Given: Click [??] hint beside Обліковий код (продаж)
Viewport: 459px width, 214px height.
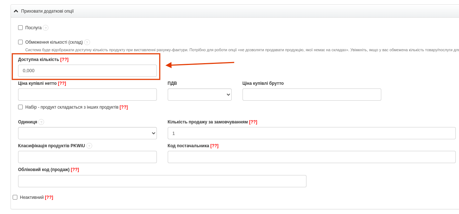Looking at the screenshot, I should coord(75,170).
